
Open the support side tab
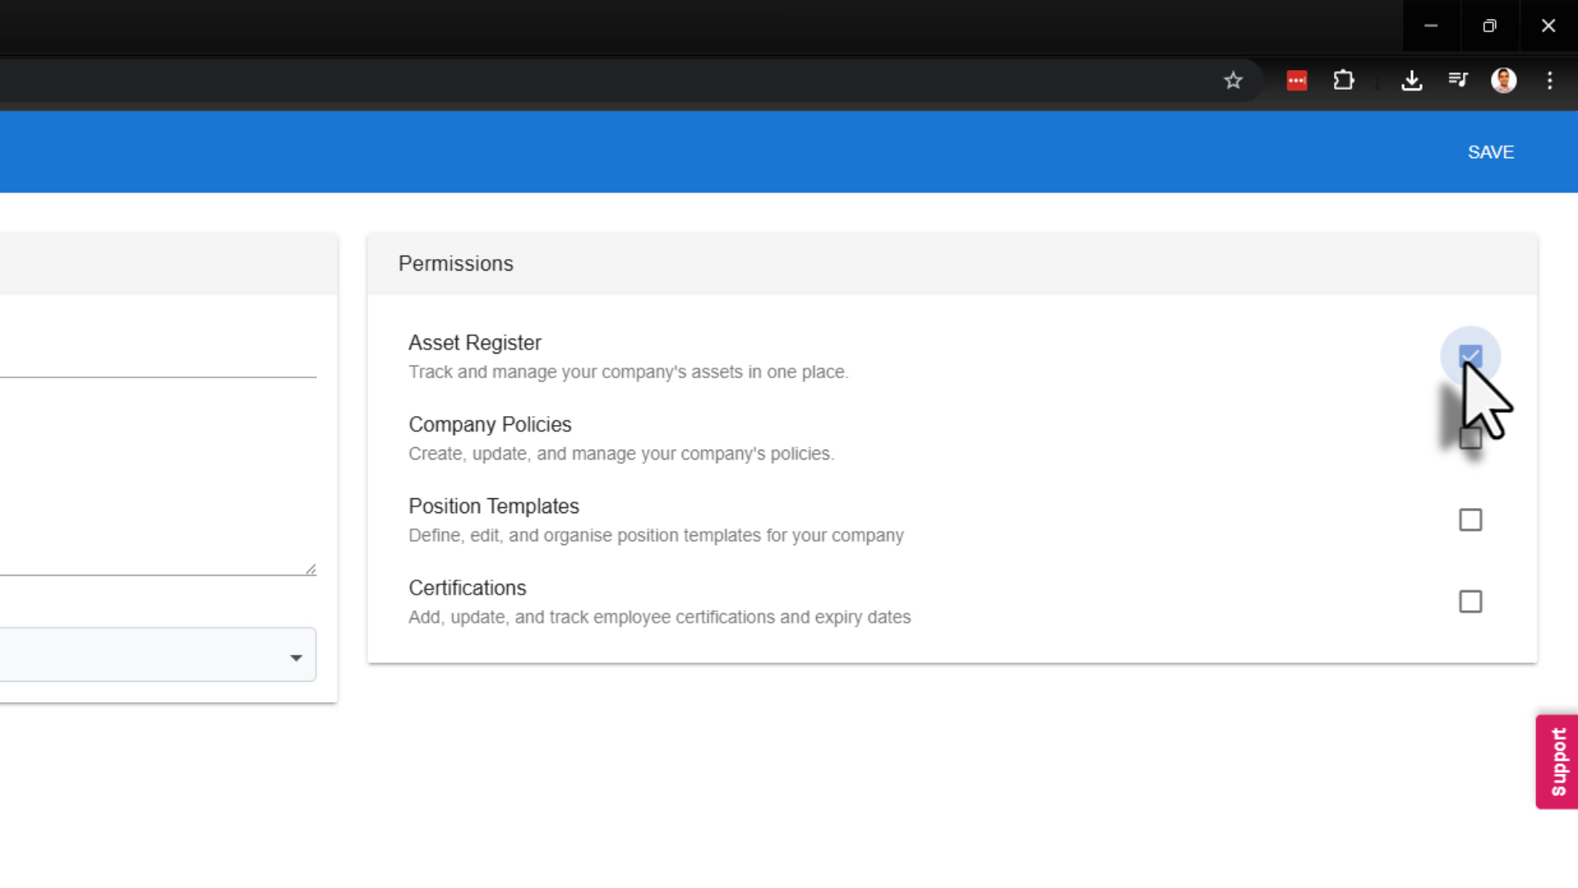[1557, 761]
